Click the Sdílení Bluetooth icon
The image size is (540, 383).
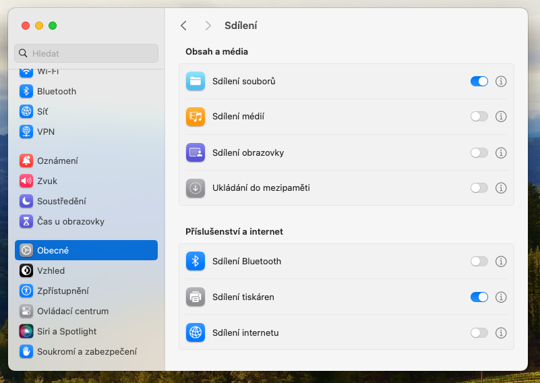(x=196, y=261)
